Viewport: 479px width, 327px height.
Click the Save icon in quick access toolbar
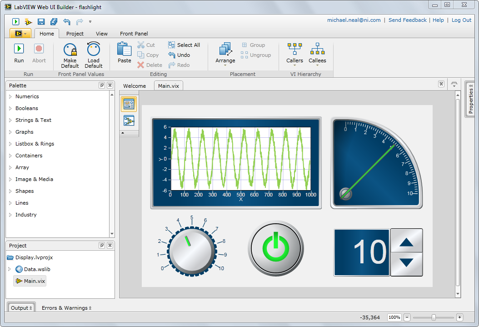pos(41,21)
